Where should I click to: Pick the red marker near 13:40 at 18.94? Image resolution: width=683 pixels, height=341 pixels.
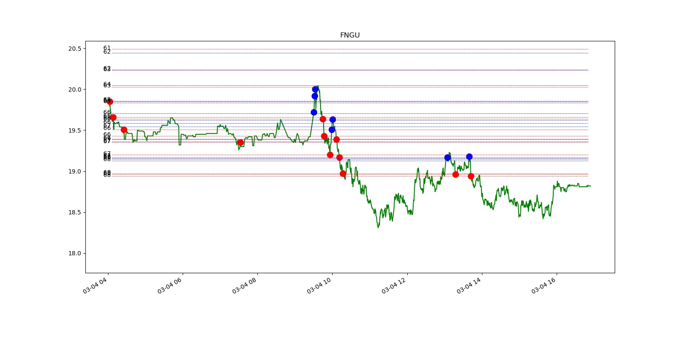[471, 176]
